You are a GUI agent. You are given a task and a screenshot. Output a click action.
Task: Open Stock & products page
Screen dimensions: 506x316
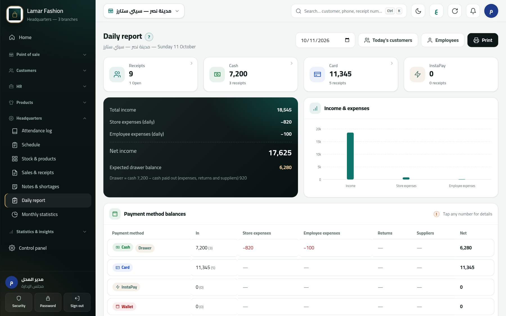coord(48,159)
